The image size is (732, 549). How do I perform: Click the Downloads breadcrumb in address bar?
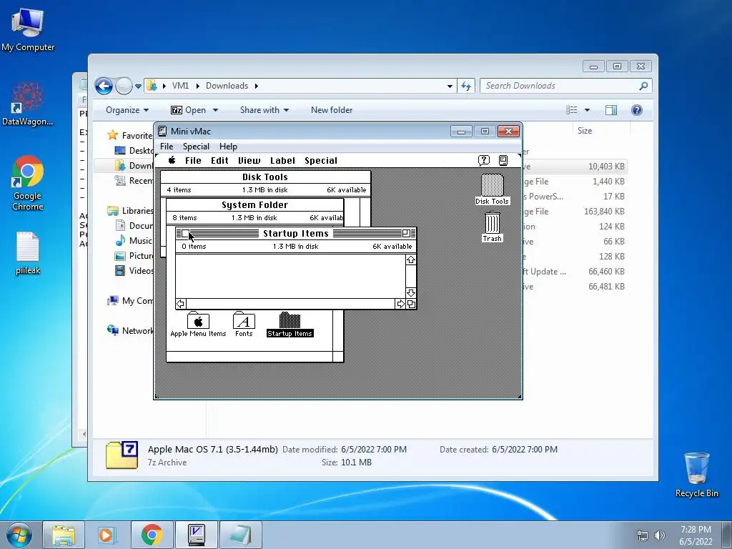(x=227, y=86)
